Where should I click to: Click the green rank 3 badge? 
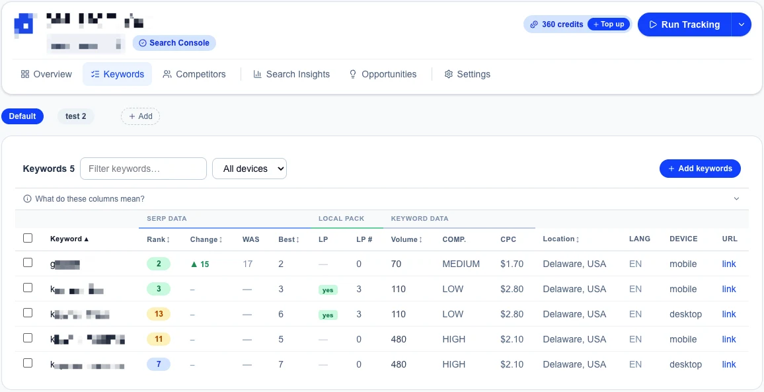[159, 289]
